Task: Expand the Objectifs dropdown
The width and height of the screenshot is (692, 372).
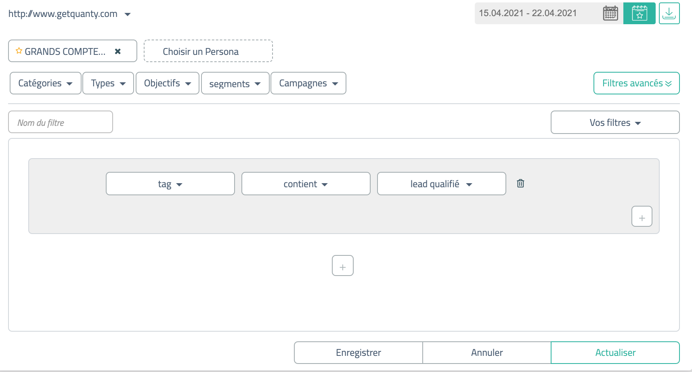Action: (x=168, y=83)
